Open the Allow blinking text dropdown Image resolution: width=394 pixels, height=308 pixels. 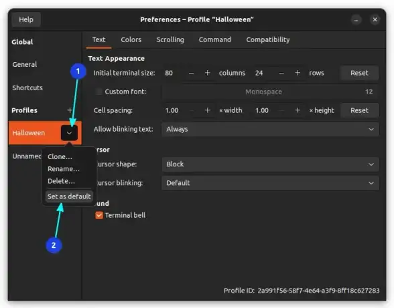click(271, 130)
